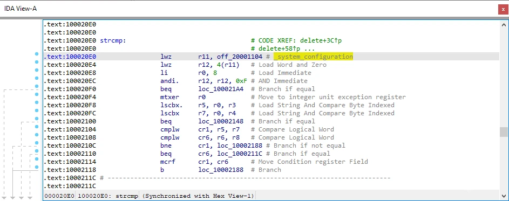Click the Move Condition register Field comment
The height and width of the screenshot is (201, 509).
click(x=309, y=162)
